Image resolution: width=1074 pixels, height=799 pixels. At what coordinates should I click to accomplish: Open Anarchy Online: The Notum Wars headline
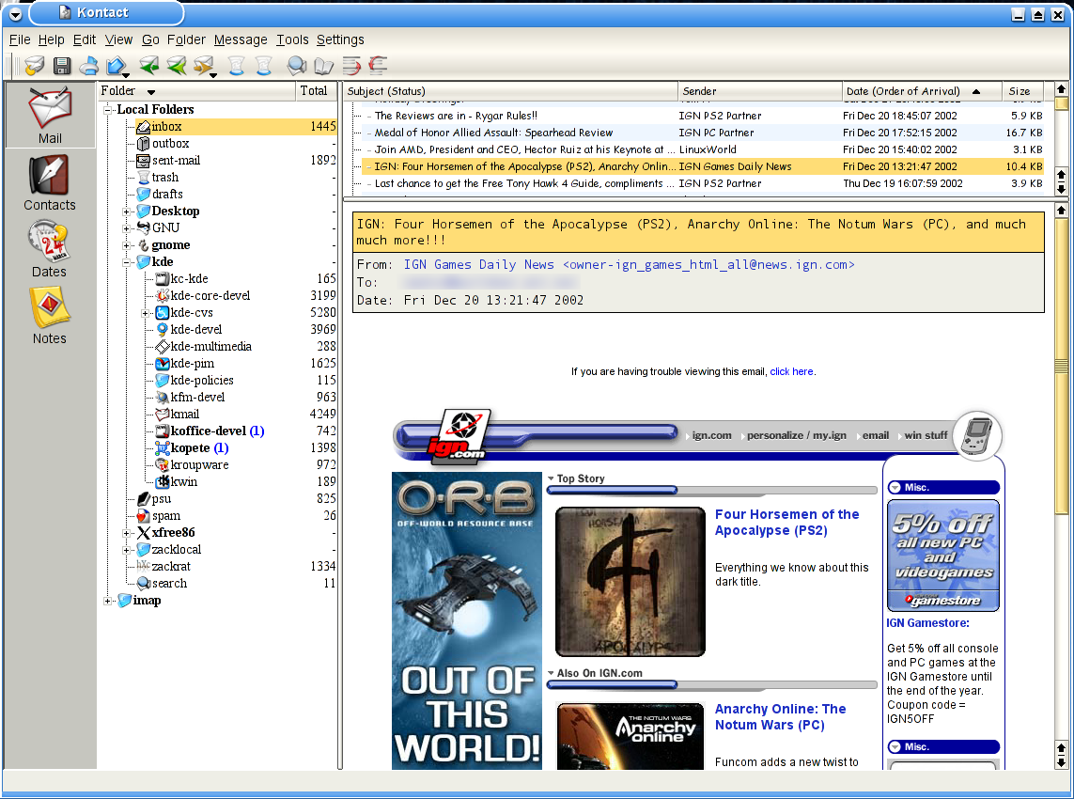pyautogui.click(x=780, y=717)
